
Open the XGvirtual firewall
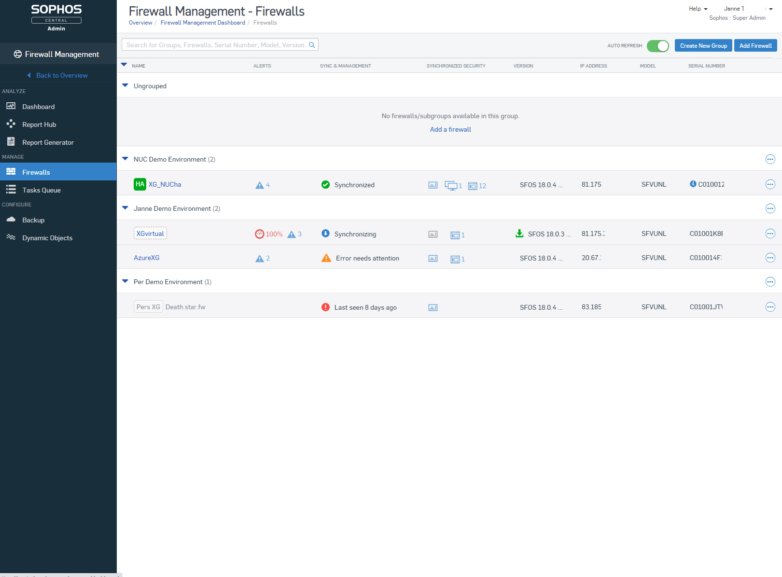pos(150,234)
